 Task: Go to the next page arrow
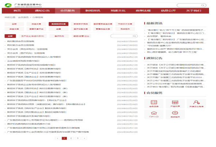[x=84, y=138]
